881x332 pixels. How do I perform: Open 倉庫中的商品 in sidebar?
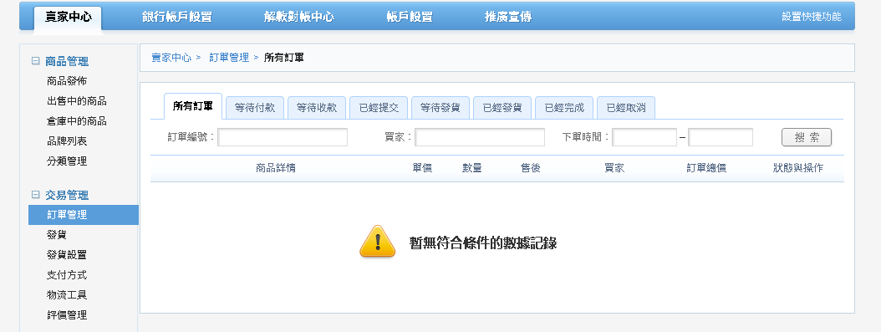pos(77,121)
